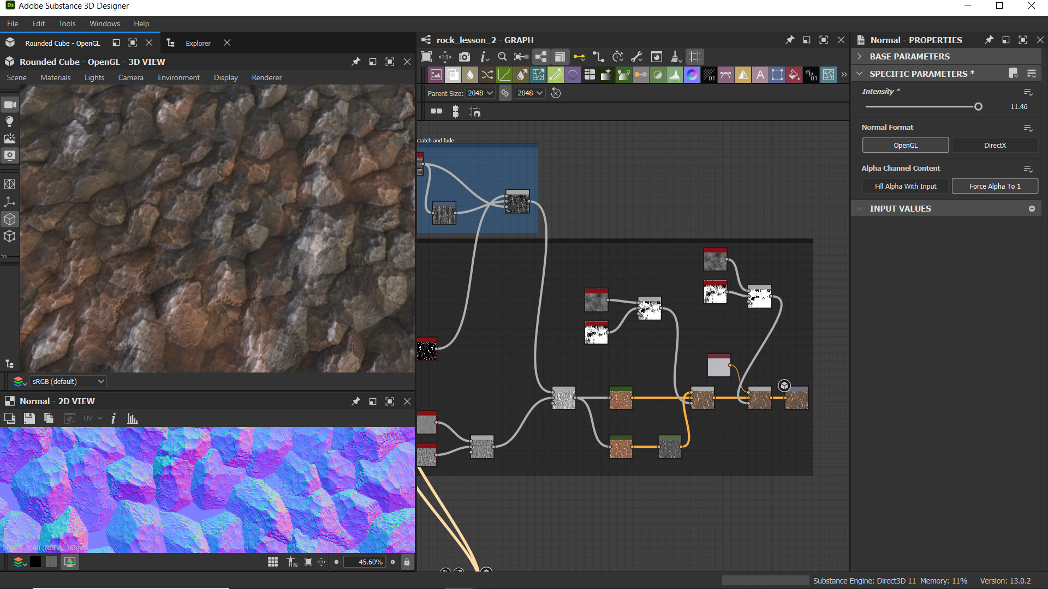Add a Blend node from toolbar
Viewport: 1048px width, 589px height.
452,75
